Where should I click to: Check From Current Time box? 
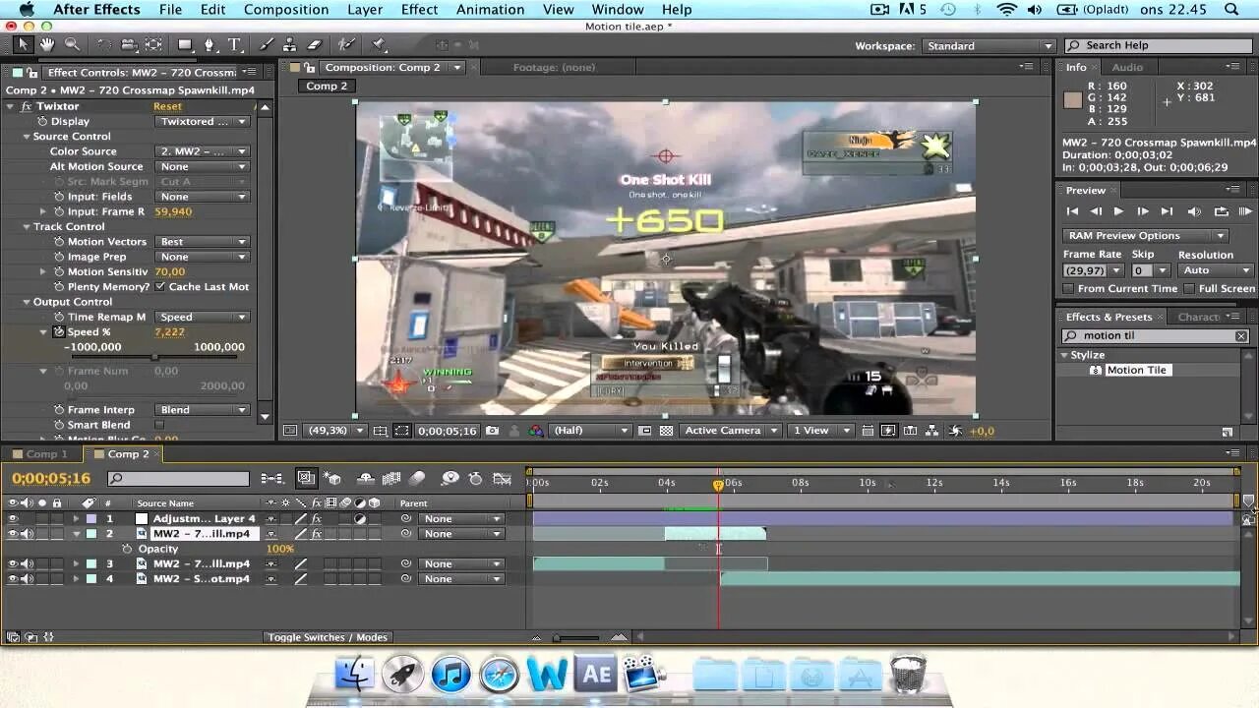[x=1068, y=289]
